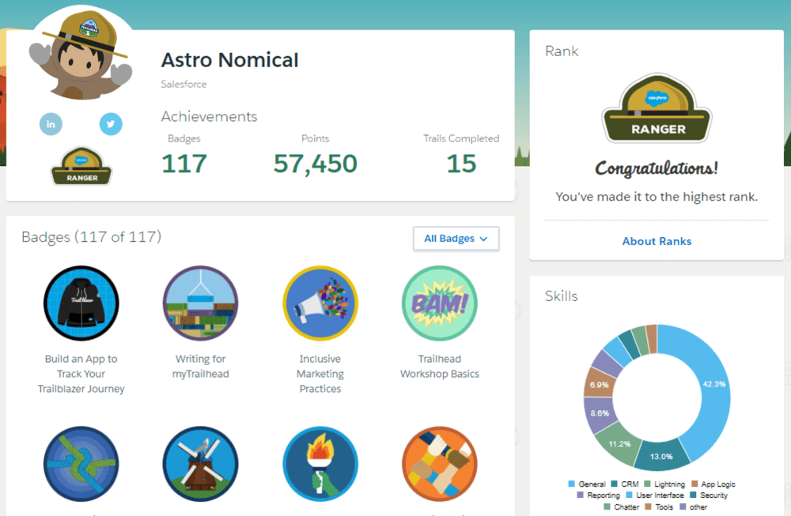Open the BAM! Trailhead Workshop Basics badge
Viewport: 791px width, 516px height.
[439, 303]
